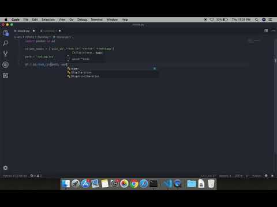Open Notification Center from the menu bar
The width and height of the screenshot is (277, 207).
pos(270,20)
